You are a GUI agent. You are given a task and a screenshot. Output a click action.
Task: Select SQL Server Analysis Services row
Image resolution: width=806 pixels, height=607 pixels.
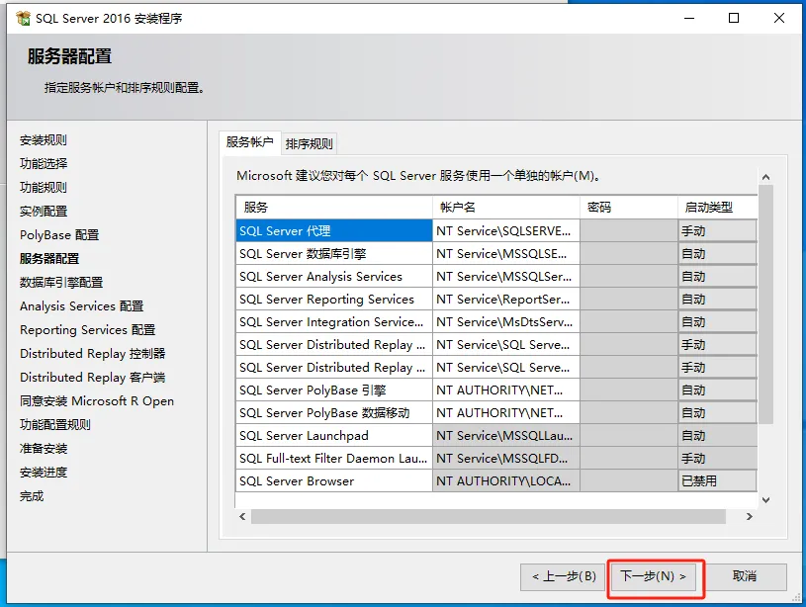pos(334,276)
